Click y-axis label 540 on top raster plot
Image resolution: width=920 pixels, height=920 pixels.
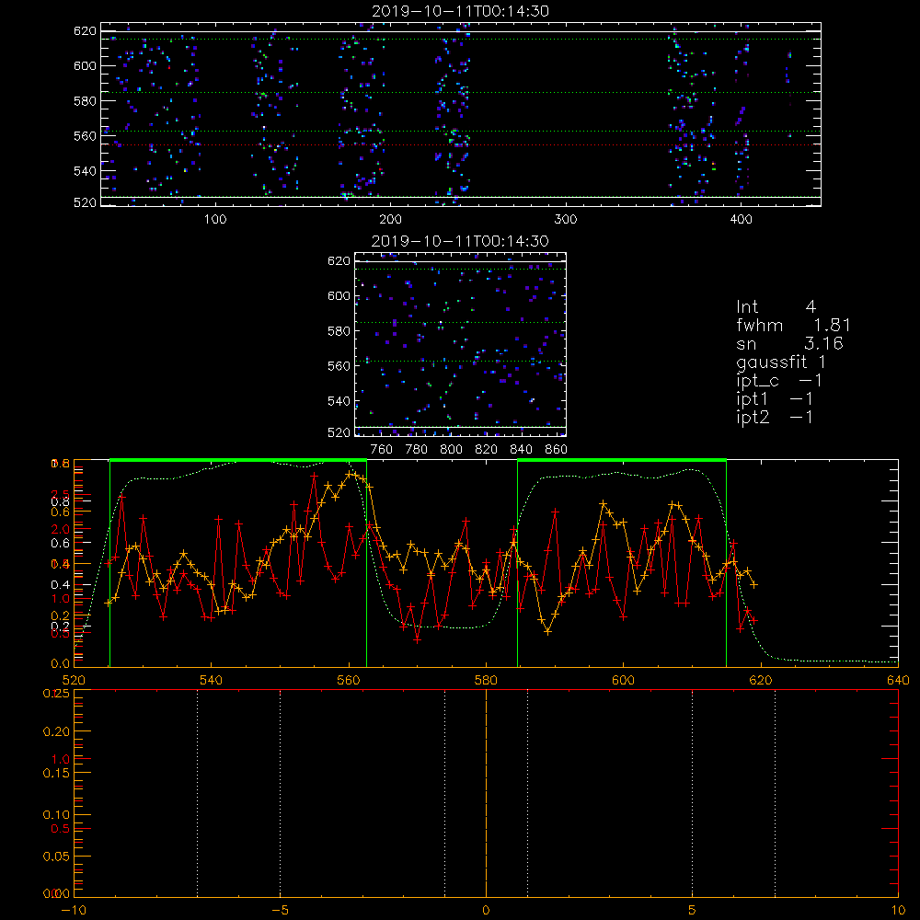pyautogui.click(x=85, y=171)
